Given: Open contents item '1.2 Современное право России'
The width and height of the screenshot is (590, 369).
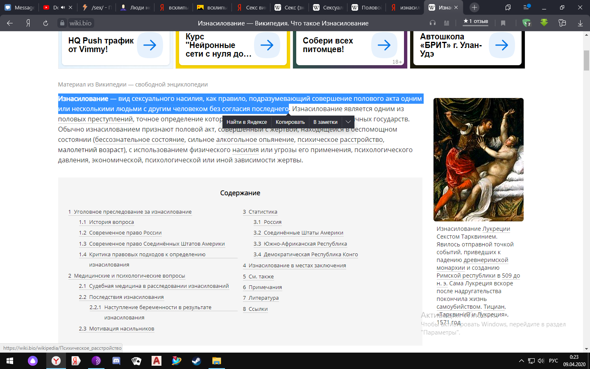Looking at the screenshot, I should [x=120, y=233].
